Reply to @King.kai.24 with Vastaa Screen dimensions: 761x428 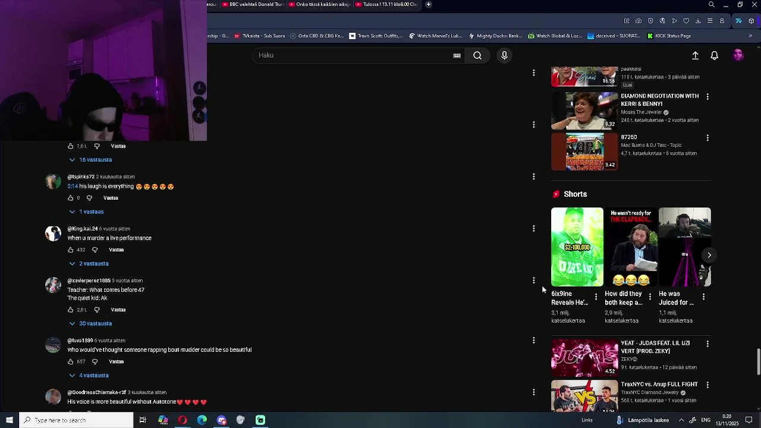tap(116, 250)
